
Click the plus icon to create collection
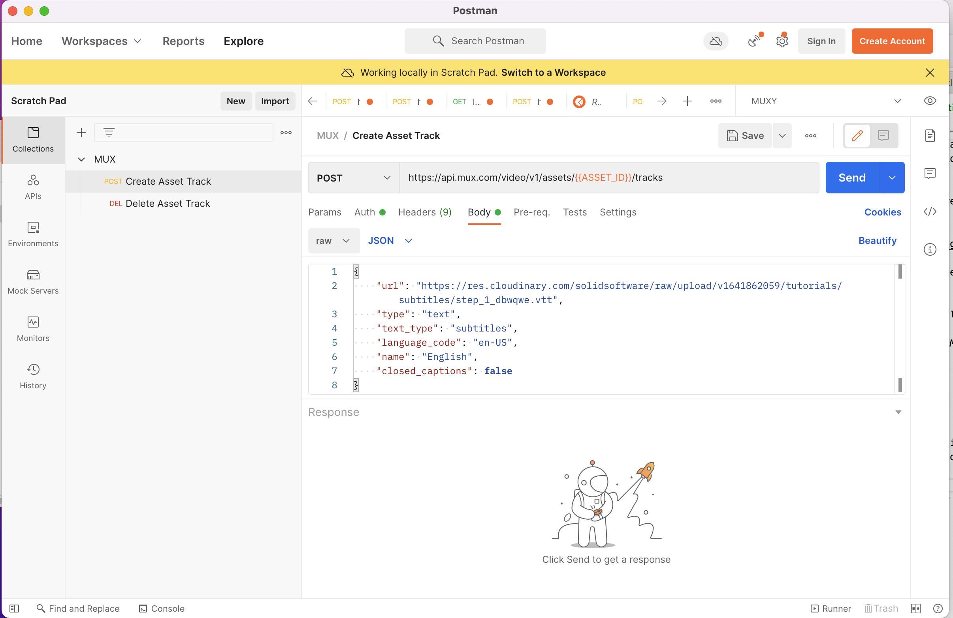click(x=81, y=132)
